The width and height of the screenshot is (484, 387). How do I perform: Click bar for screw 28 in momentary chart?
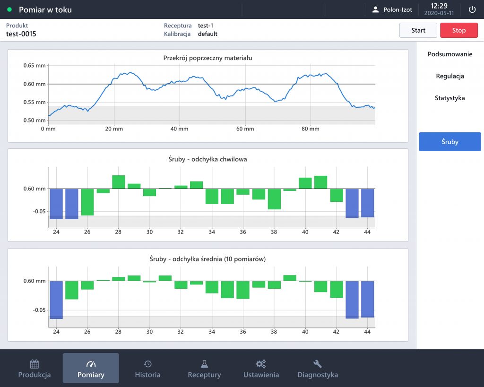pyautogui.click(x=119, y=182)
